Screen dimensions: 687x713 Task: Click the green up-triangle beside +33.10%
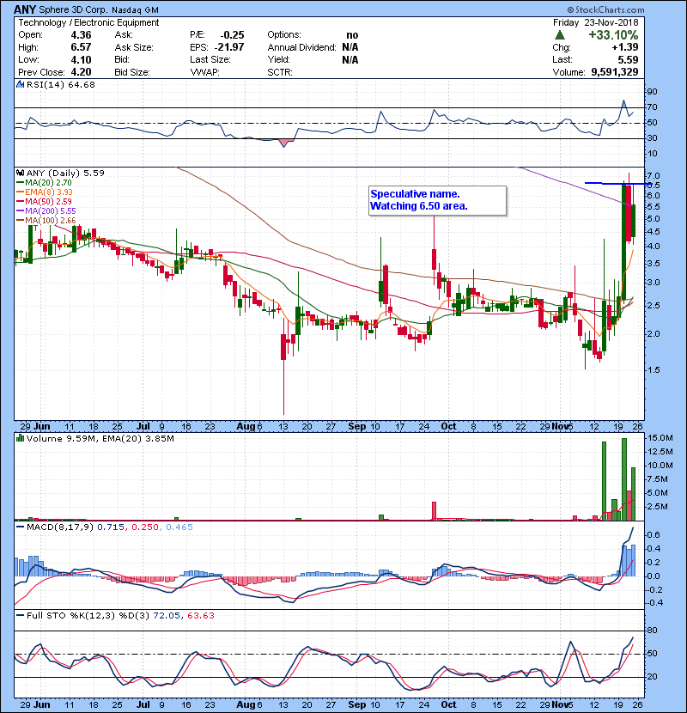560,35
